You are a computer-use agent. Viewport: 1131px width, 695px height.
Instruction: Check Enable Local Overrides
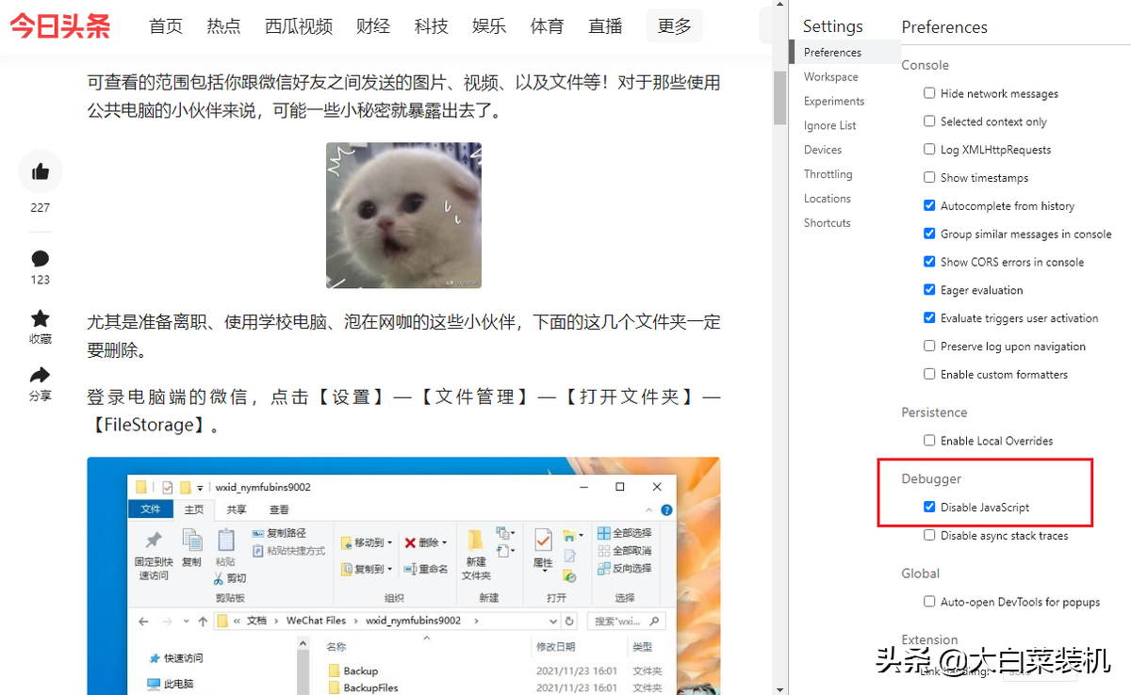click(930, 441)
